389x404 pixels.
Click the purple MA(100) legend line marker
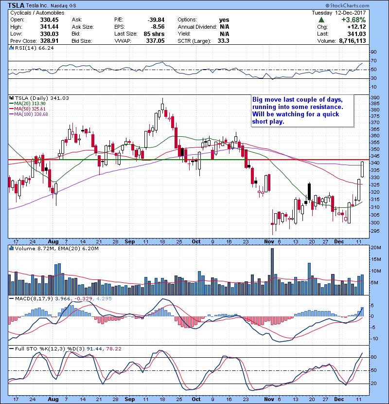coord(11,114)
